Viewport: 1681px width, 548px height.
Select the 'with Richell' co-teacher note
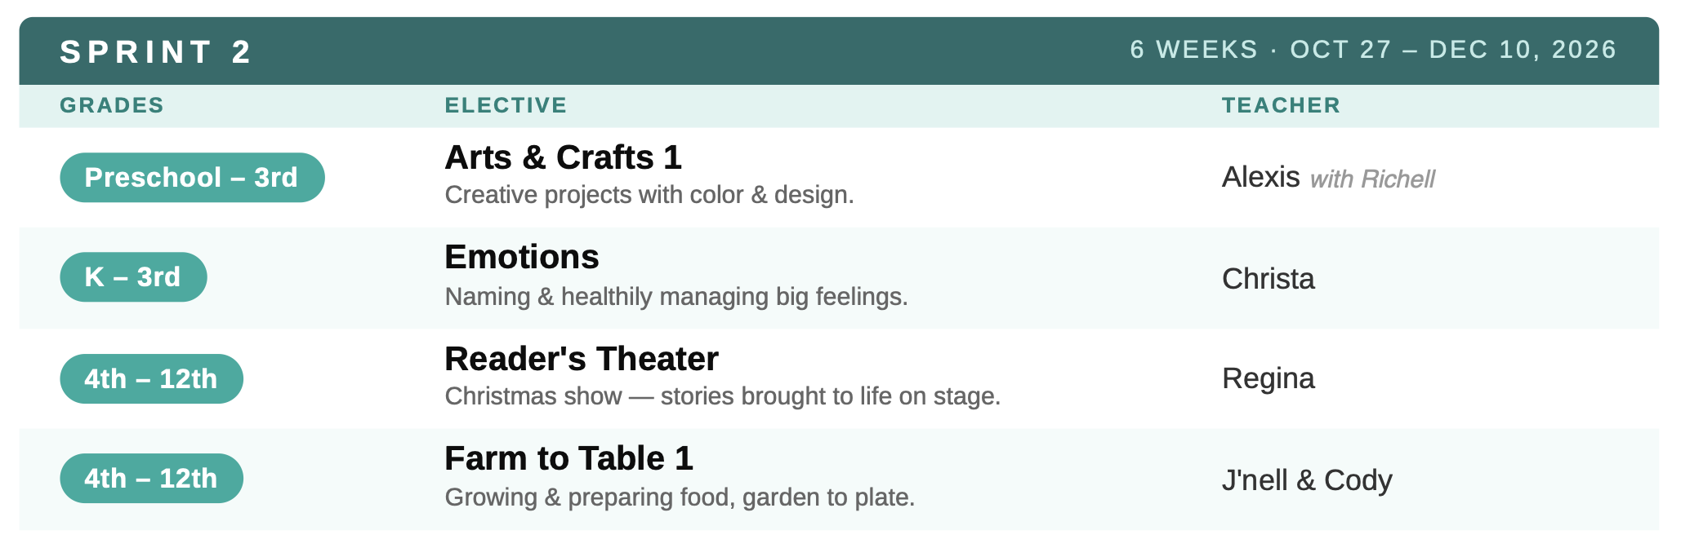pyautogui.click(x=1372, y=179)
